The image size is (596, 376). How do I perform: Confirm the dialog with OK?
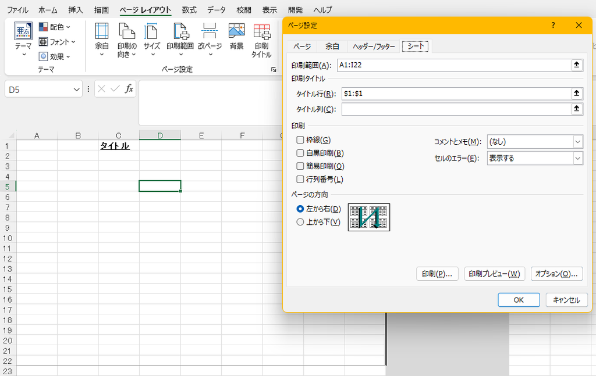click(519, 300)
